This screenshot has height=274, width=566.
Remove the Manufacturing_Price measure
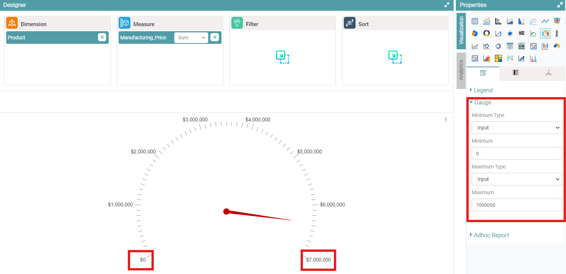(214, 37)
